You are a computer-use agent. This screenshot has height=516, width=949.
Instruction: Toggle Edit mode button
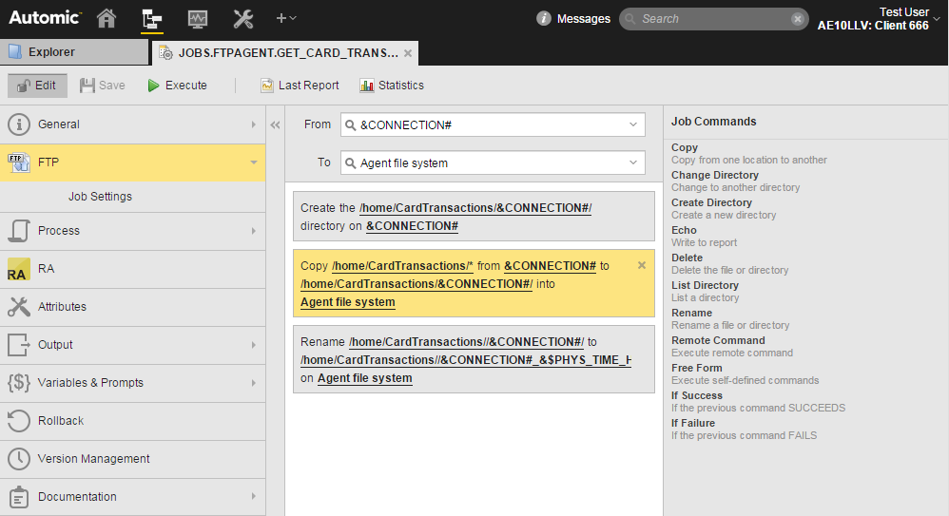(37, 86)
